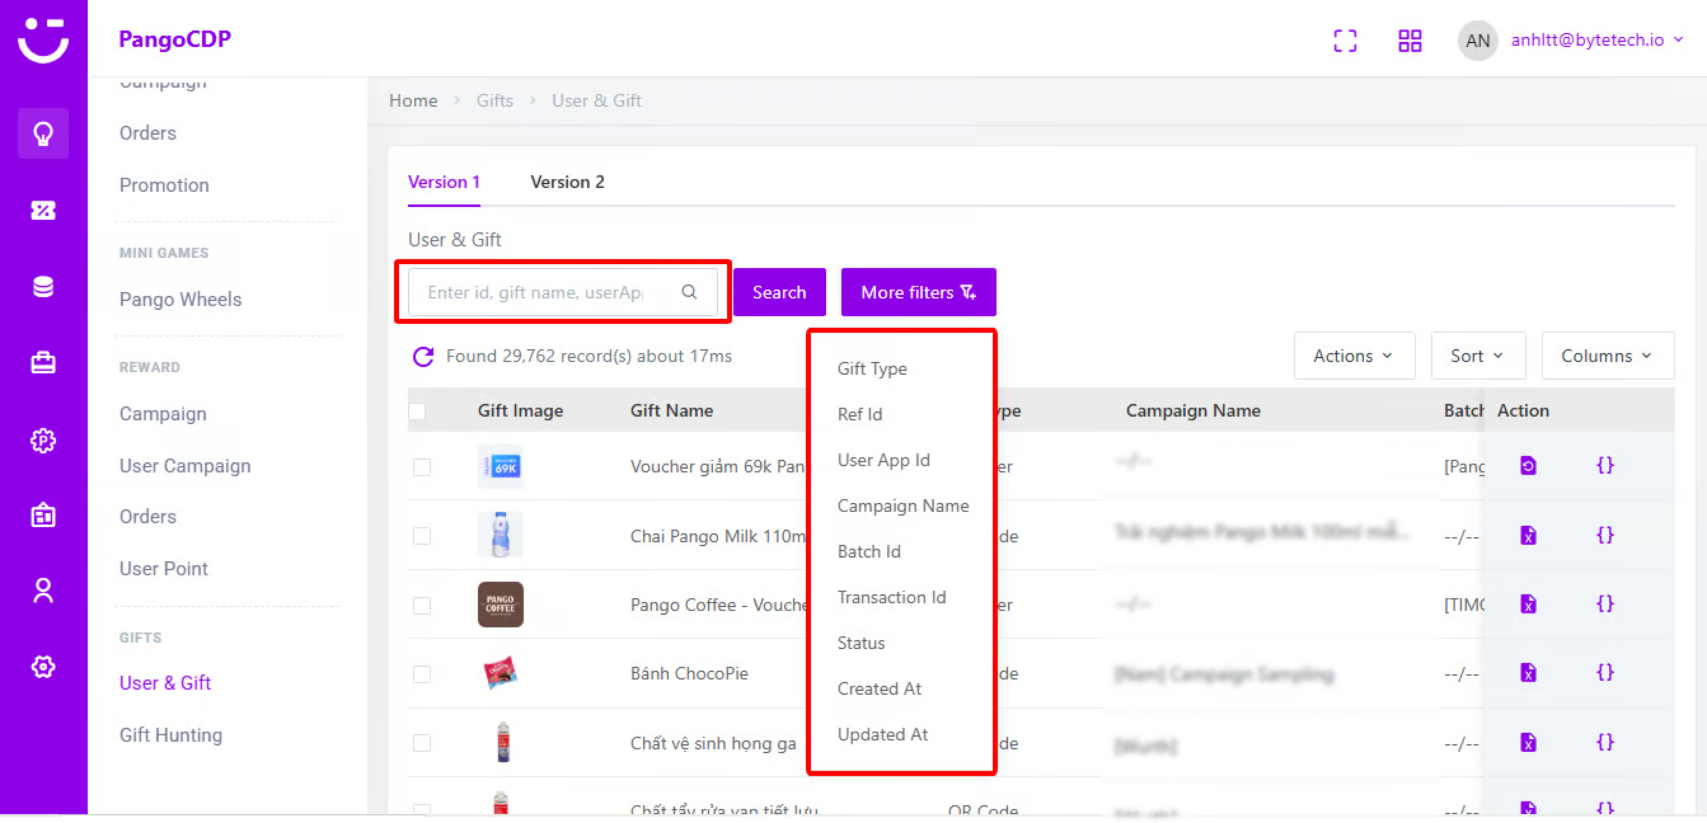This screenshot has height=823, width=1707.
Task: Open Pango Wheels in sidebar
Action: click(180, 300)
